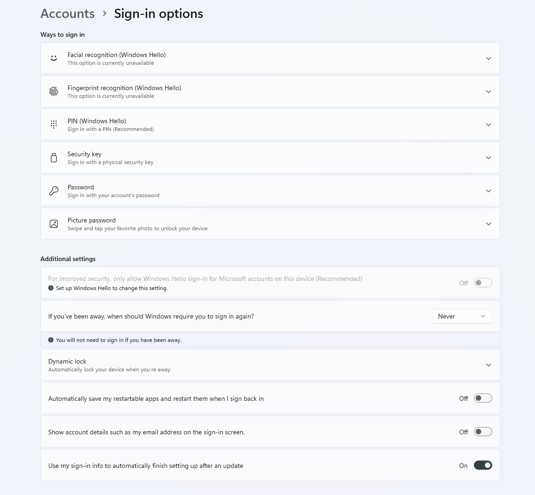Click the Picture password image icon
The width and height of the screenshot is (535, 495).
(54, 224)
